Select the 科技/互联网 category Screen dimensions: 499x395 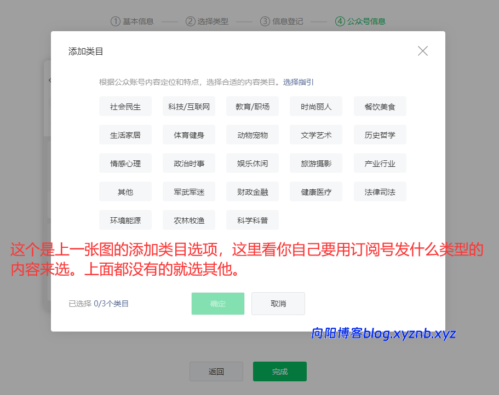coord(188,106)
